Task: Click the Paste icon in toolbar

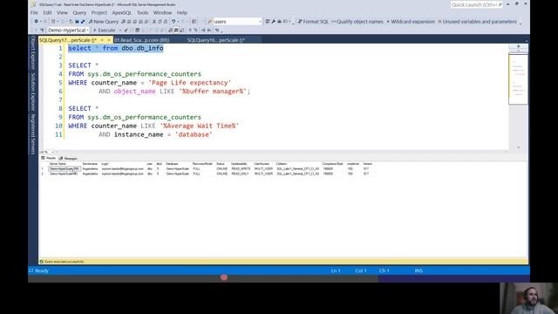Action: tap(166, 22)
